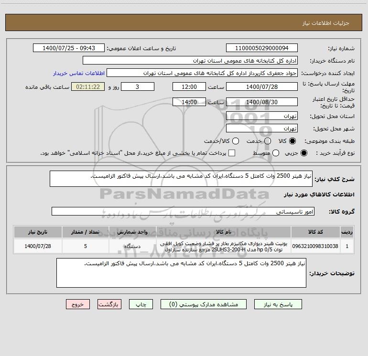This screenshot has width=368, height=356.
Task: Click the استان محل تحویل field تهران
Action: pos(262,116)
